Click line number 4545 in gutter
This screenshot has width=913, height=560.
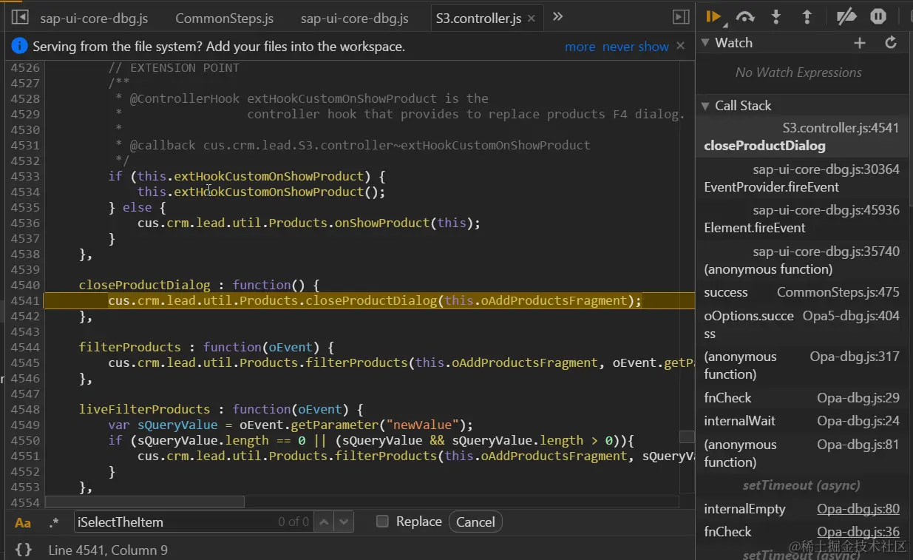point(25,362)
